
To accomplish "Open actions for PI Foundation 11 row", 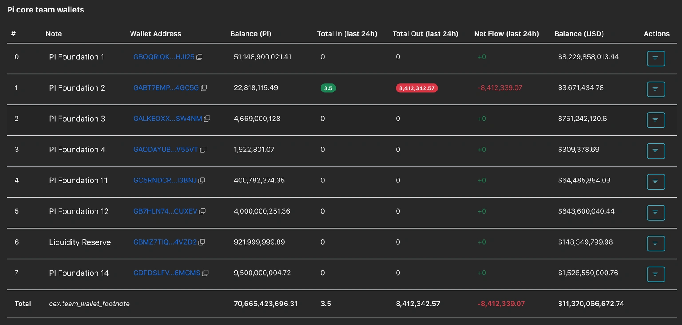I will (656, 182).
